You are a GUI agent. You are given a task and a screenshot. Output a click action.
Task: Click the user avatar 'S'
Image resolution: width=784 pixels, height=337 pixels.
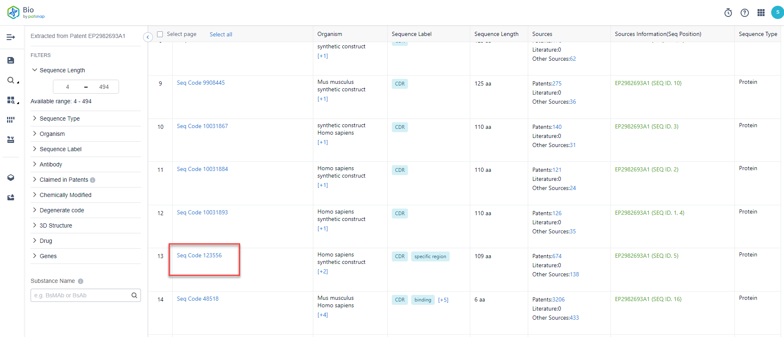[x=777, y=12]
